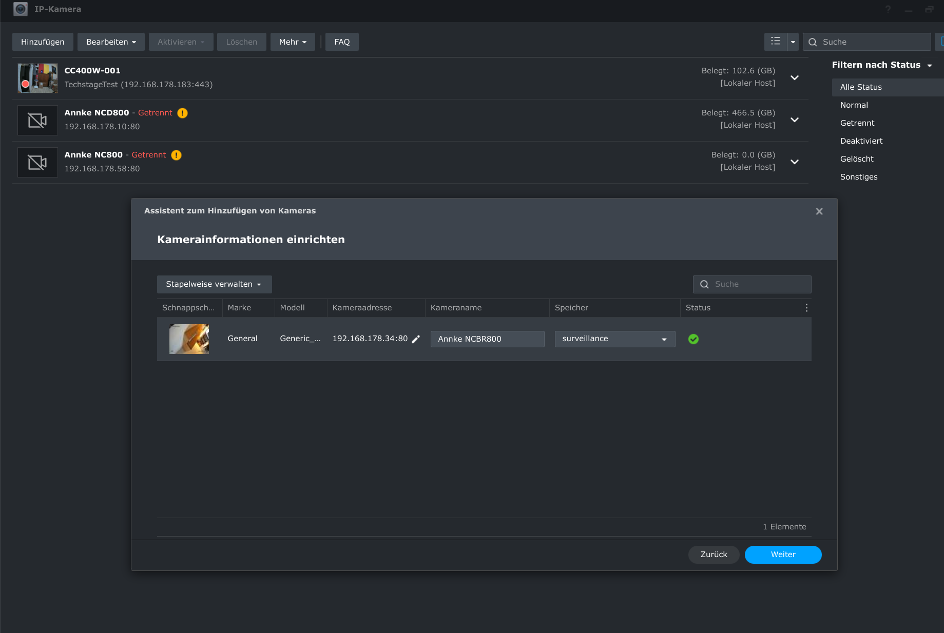Click the warning icon beside Annke NCD800
The image size is (944, 633).
(x=182, y=113)
